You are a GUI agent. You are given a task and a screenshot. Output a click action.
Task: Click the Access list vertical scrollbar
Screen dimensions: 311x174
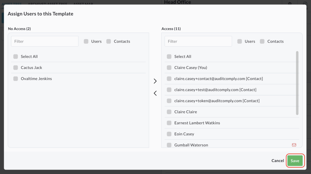point(297,83)
